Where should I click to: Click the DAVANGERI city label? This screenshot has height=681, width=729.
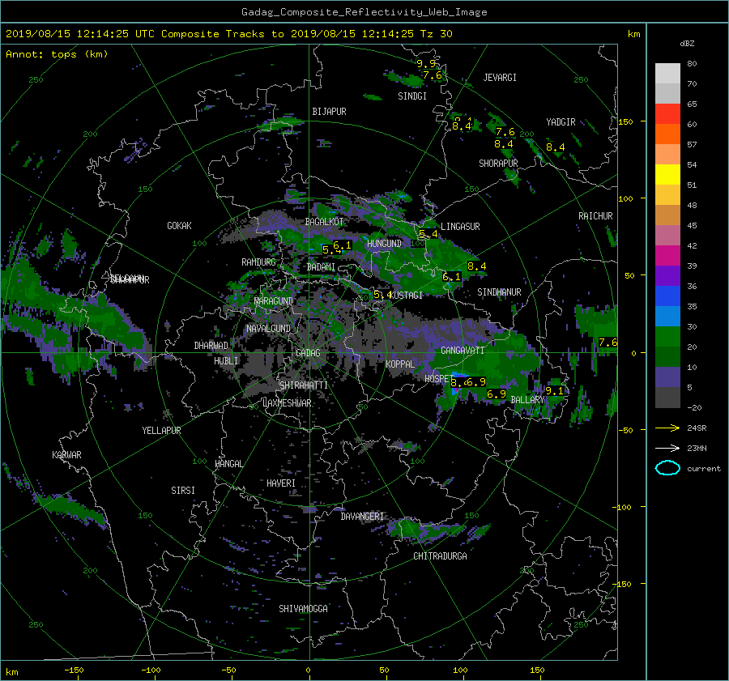(x=362, y=517)
